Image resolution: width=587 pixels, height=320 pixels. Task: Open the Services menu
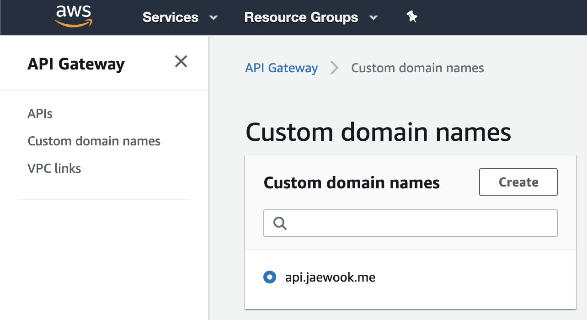pos(171,17)
